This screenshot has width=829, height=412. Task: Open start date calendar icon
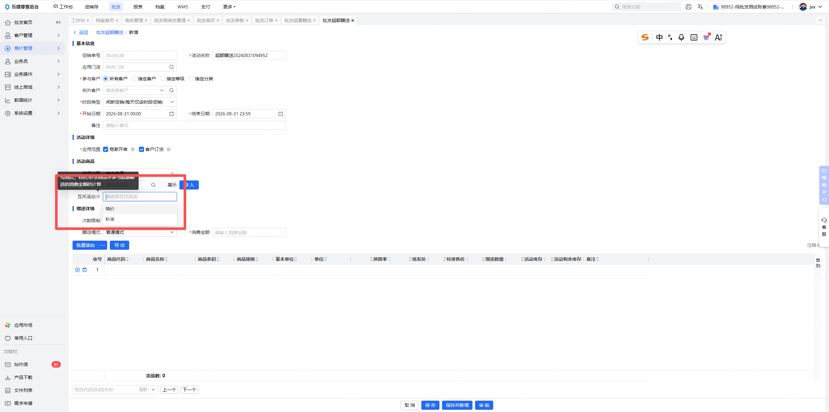[x=172, y=114]
